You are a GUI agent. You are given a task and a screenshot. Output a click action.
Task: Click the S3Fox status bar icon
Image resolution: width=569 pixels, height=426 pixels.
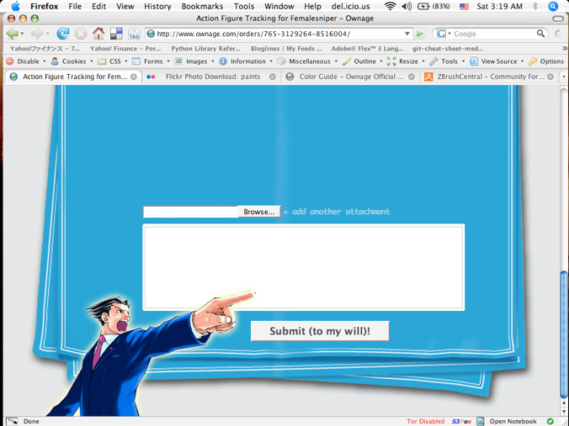point(461,421)
